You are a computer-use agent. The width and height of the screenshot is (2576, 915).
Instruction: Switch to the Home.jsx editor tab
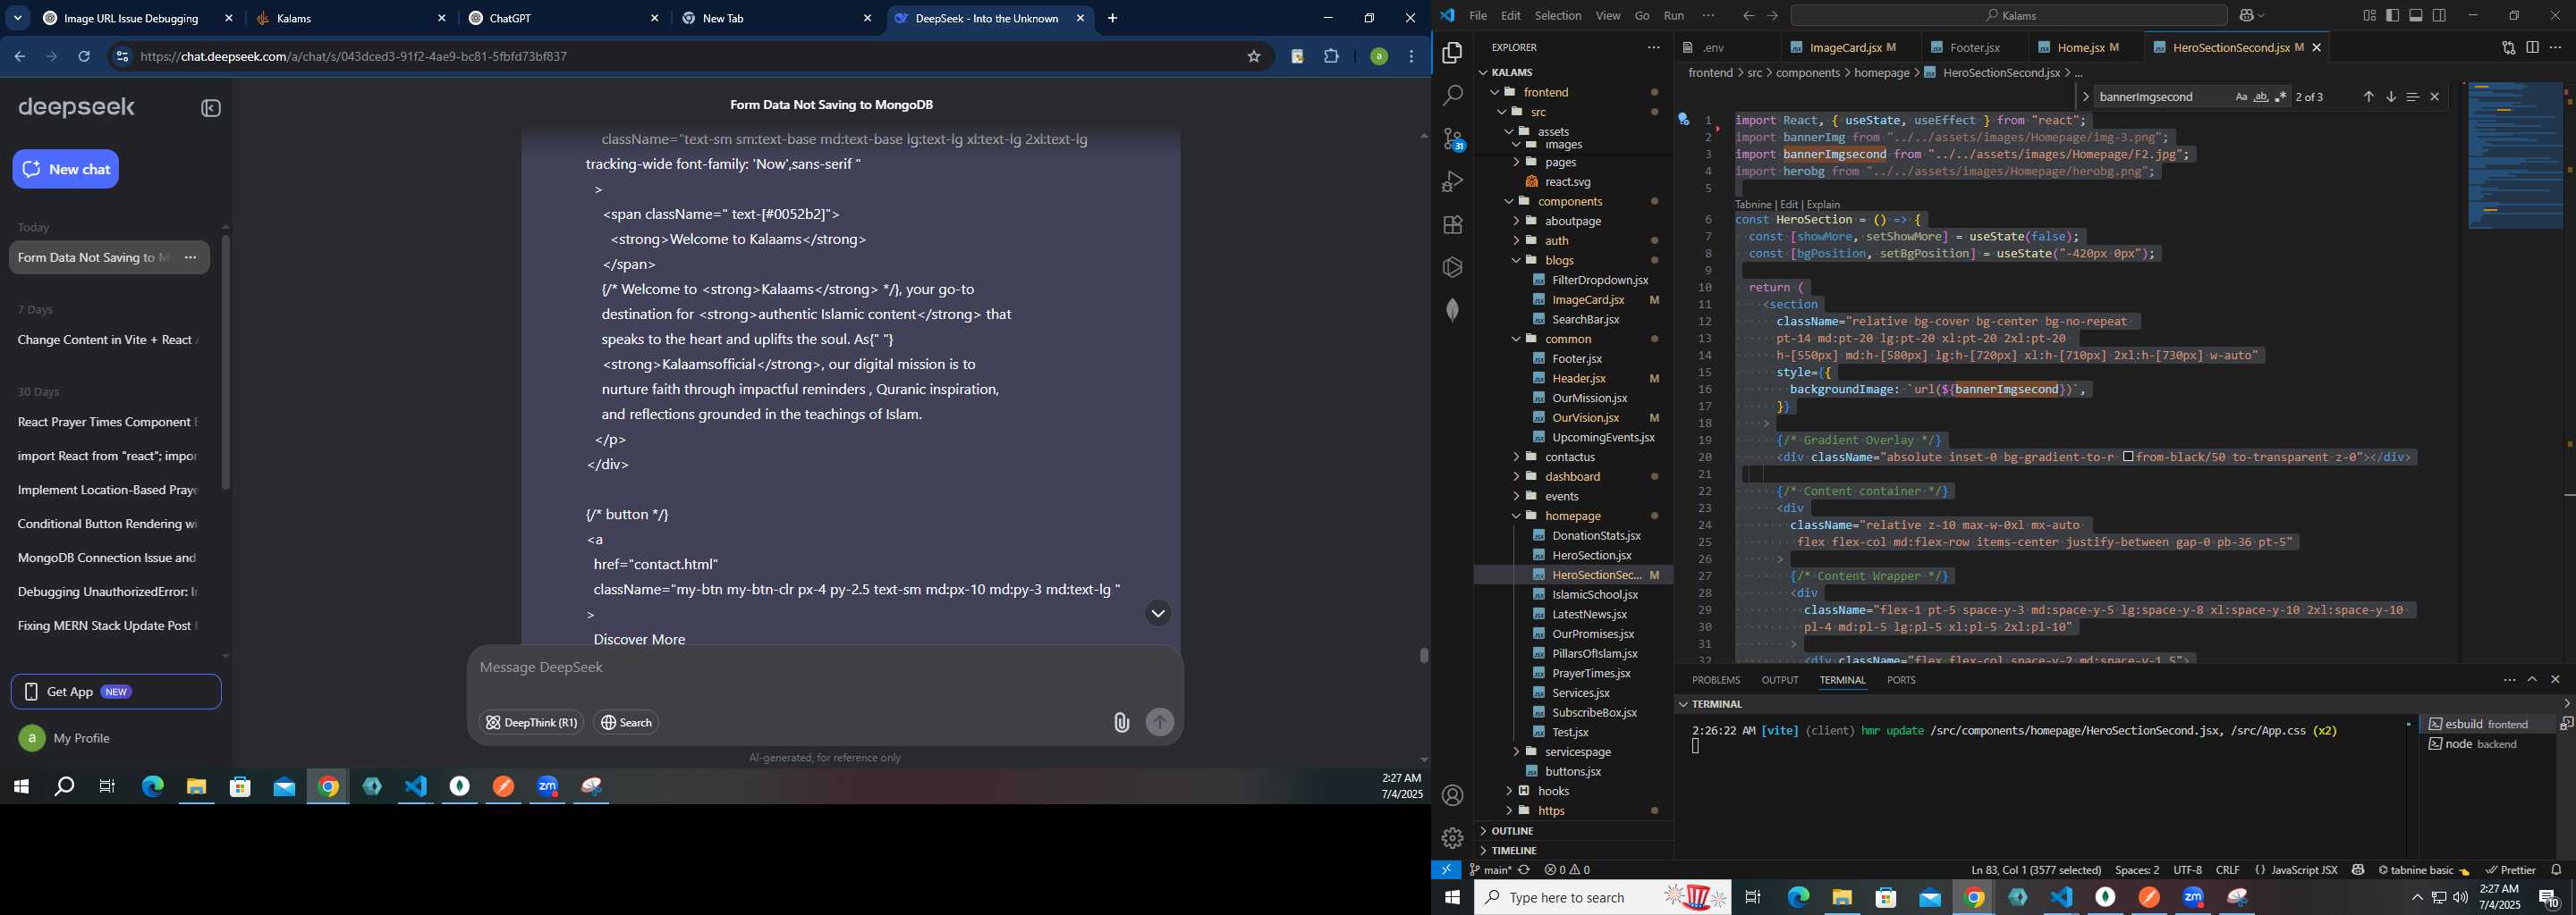(2086, 47)
